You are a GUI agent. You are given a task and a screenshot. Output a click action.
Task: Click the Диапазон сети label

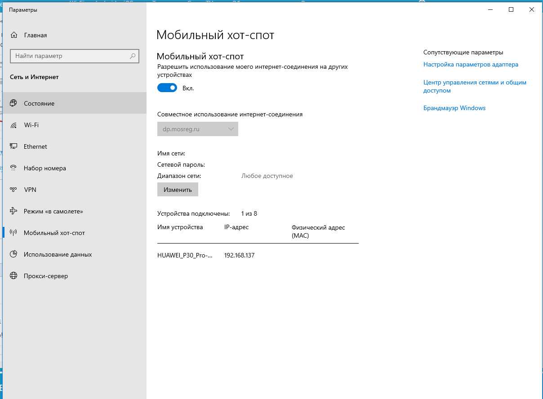179,176
